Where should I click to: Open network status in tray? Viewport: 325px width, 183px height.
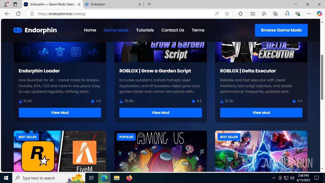(x=286, y=178)
